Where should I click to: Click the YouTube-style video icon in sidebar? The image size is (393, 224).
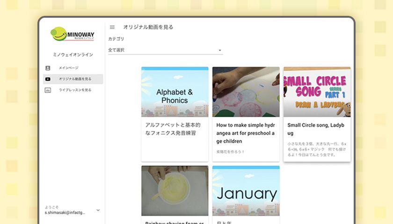point(48,79)
